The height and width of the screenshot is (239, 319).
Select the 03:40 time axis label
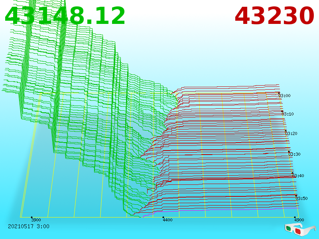click(x=298, y=176)
